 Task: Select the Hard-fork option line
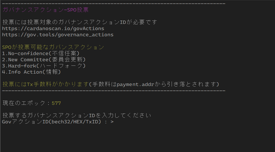tap(44, 66)
